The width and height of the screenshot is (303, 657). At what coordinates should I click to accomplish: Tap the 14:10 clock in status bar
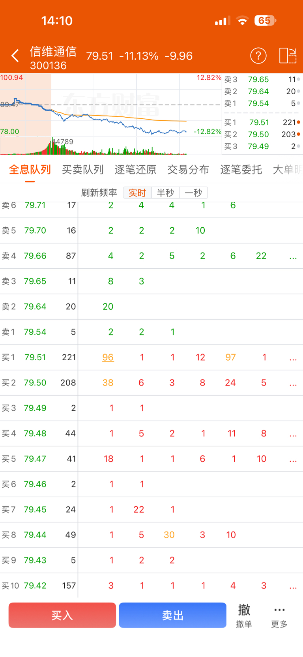pos(57,21)
